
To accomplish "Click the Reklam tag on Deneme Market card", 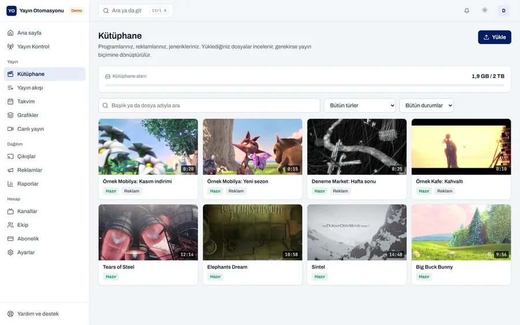I will pyautogui.click(x=340, y=191).
